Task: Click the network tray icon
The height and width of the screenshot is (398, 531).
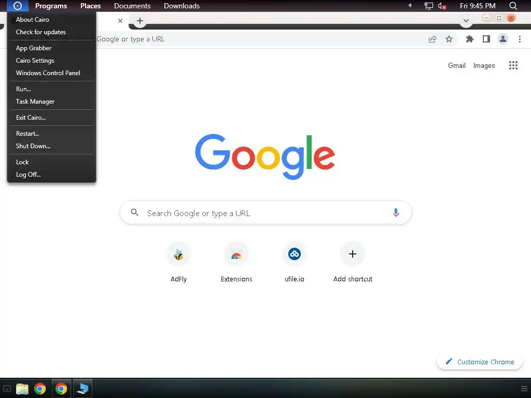Action: 429,6
